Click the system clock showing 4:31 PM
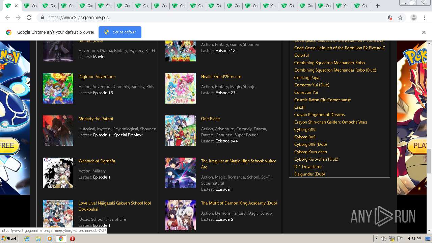This screenshot has height=243, width=432. tap(415, 239)
